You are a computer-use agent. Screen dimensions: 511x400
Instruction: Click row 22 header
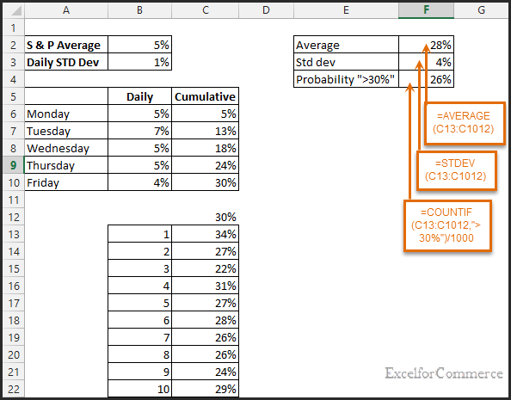point(14,389)
